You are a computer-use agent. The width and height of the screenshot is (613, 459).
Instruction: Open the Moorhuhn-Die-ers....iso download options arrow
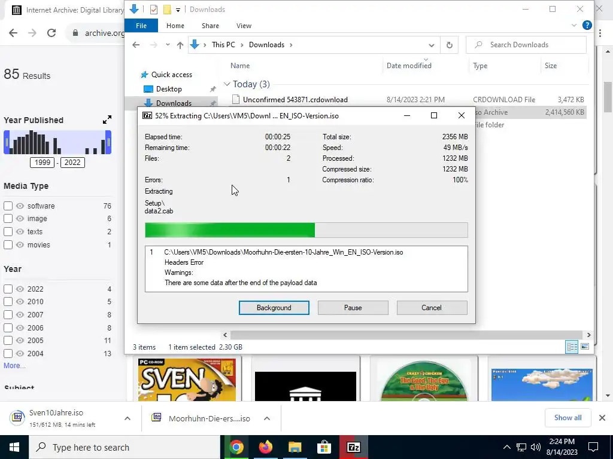(267, 418)
